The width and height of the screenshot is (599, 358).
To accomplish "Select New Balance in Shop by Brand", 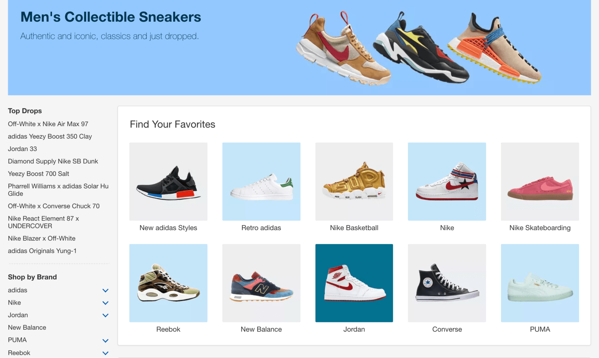I will tap(27, 327).
